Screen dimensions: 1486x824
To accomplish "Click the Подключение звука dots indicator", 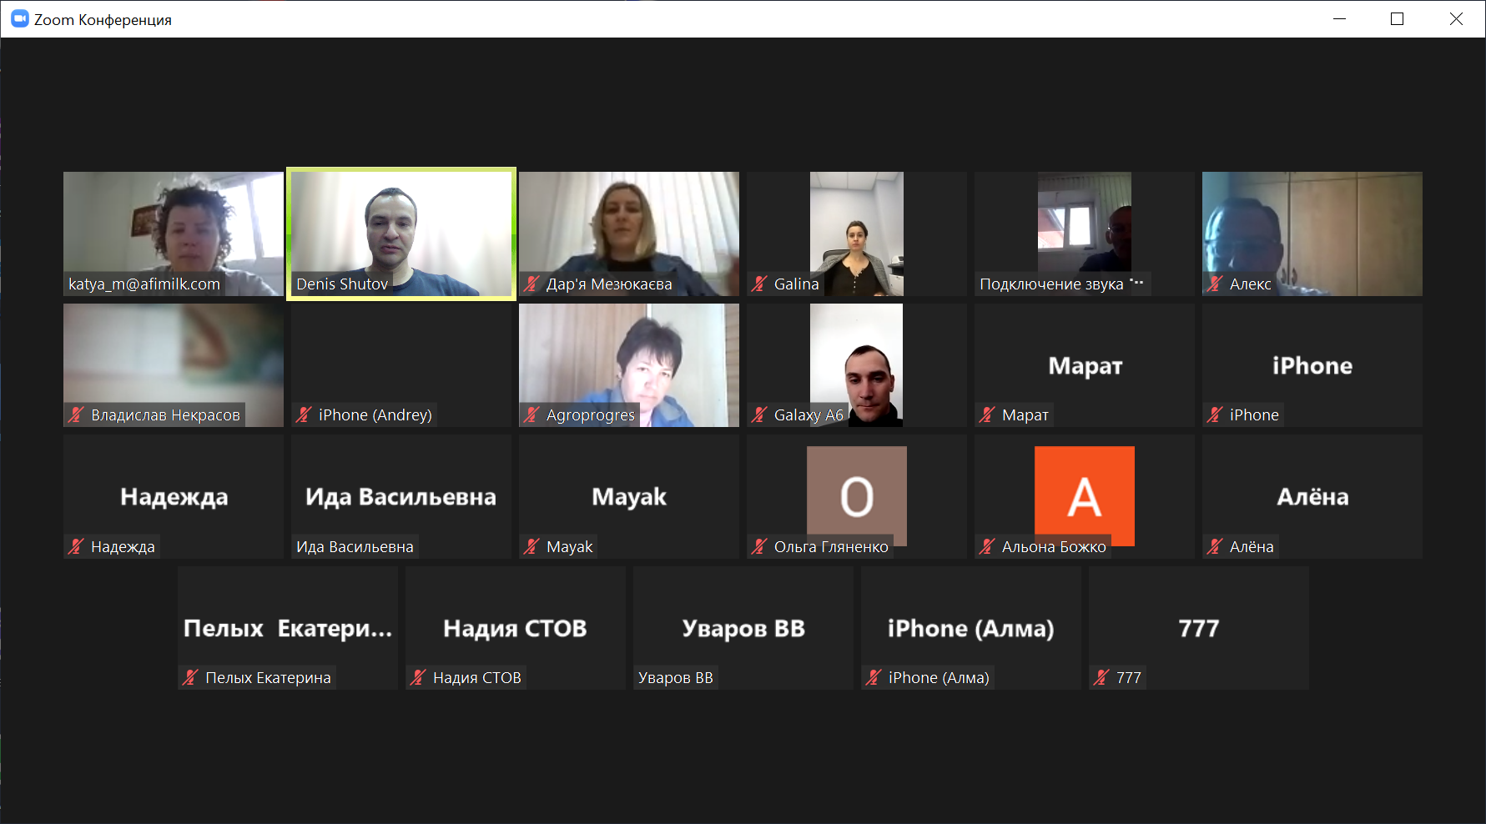I will point(1136,283).
